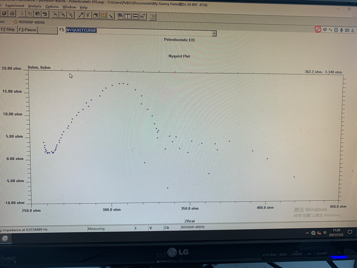This screenshot has width=357, height=268.
Task: Open the Help question mark icon
Action: point(152,17)
